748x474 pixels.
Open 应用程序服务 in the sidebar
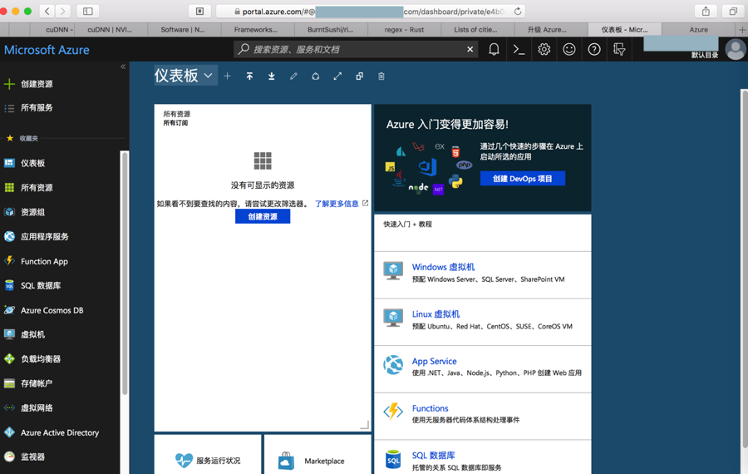coord(44,237)
